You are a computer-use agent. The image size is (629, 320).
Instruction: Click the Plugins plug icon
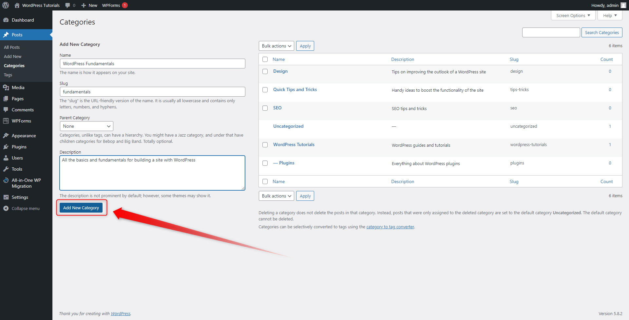click(x=6, y=147)
